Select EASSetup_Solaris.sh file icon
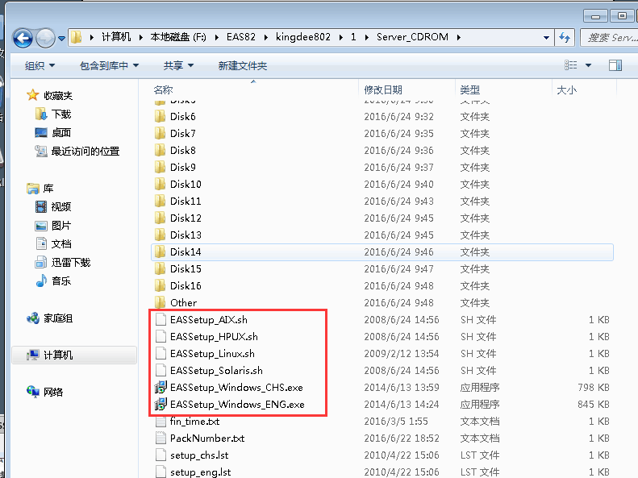638x478 pixels. point(161,370)
